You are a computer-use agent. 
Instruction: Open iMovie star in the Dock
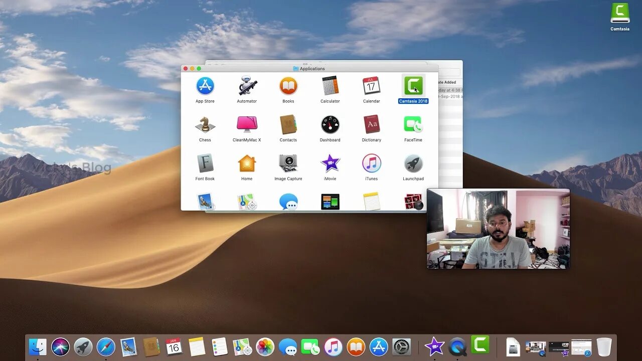point(434,346)
